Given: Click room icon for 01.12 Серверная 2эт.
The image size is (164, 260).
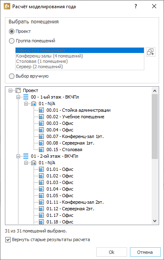Looking at the screenshot, I should click(41, 209).
